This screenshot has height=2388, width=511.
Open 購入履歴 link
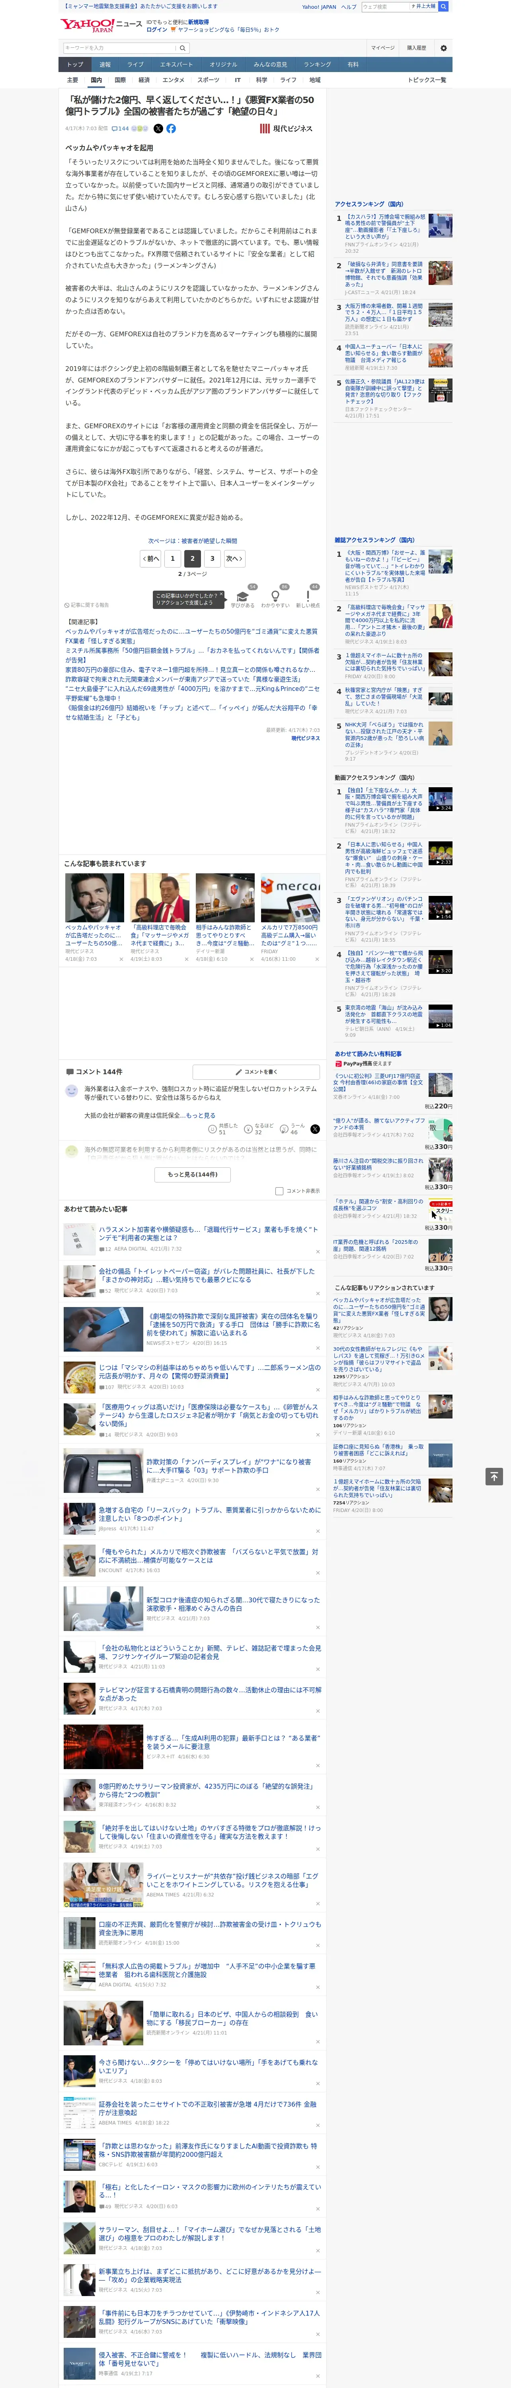click(x=416, y=48)
